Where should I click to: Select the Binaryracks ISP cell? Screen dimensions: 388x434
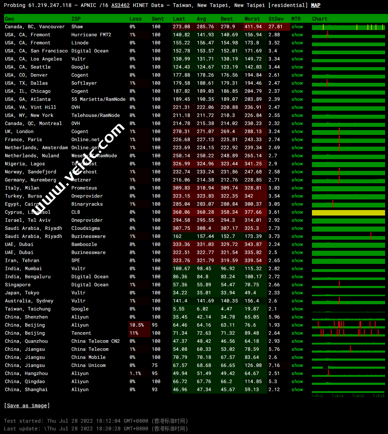coord(87,204)
